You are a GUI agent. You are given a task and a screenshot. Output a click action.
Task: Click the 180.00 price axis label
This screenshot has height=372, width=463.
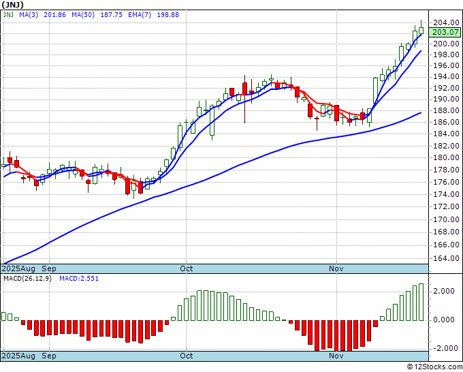(446, 157)
